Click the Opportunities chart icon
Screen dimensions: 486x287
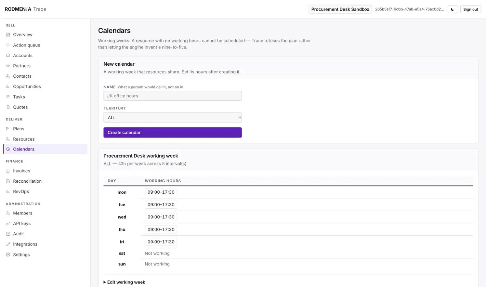coord(8,86)
